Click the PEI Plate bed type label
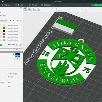102x102 pixels. point(3,16)
